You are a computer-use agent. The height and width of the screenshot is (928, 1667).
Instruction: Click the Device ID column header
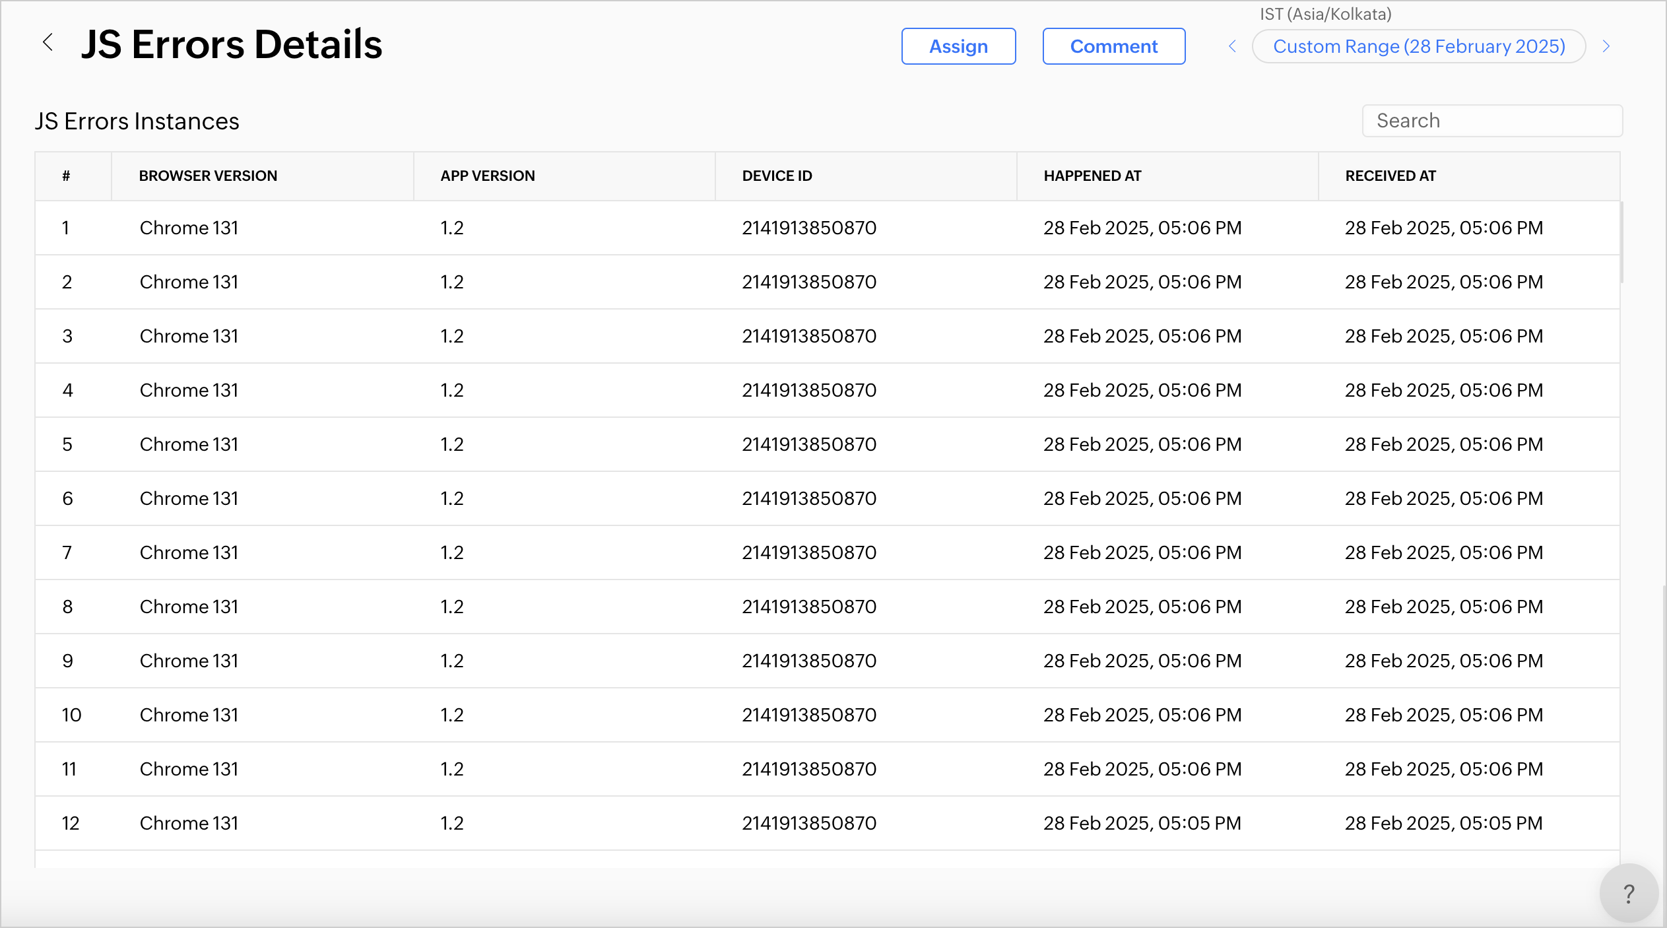coord(777,176)
